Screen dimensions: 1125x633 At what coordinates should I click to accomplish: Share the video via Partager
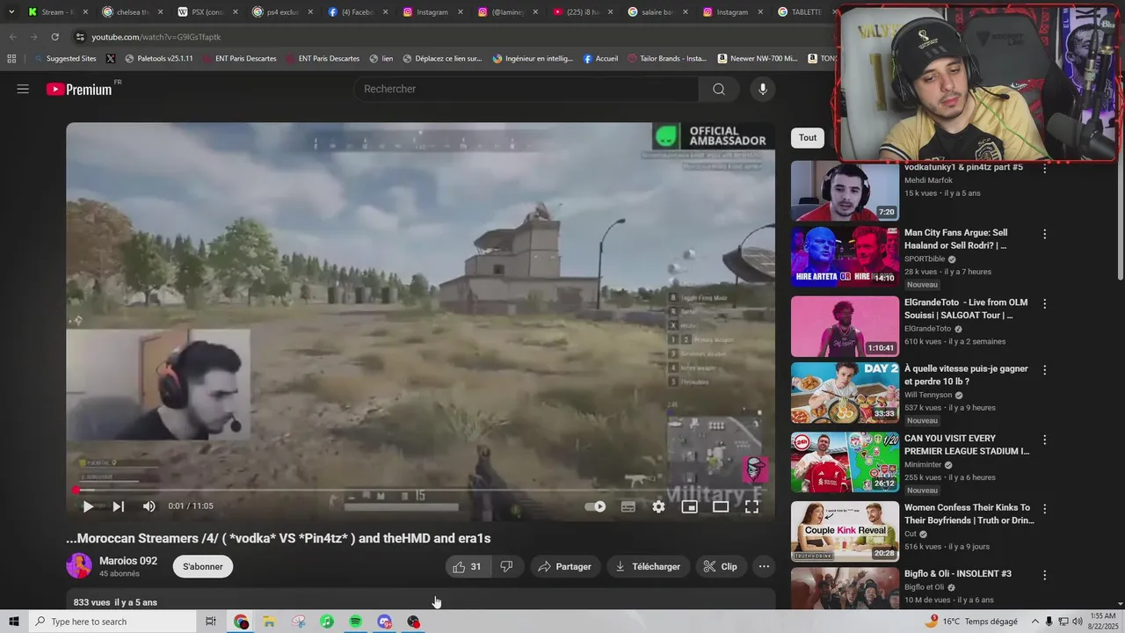565,567
